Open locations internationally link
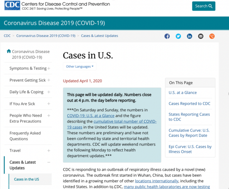229x189 pixels. tap(157, 181)
